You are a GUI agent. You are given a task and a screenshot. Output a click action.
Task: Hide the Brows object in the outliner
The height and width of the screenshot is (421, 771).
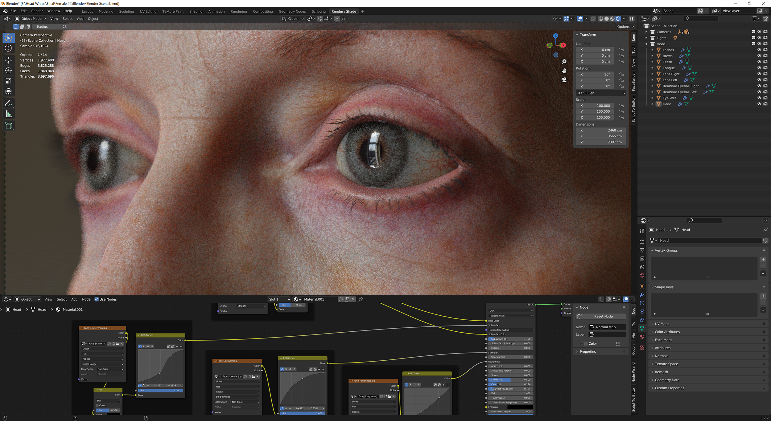click(x=759, y=56)
